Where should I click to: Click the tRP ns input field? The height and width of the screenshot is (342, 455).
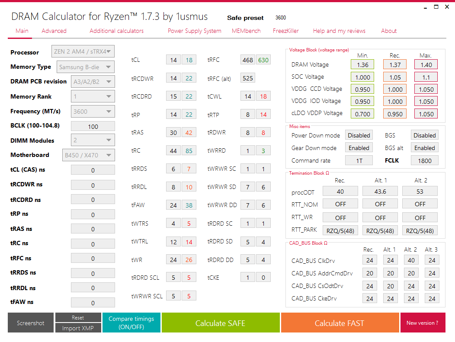point(93,214)
